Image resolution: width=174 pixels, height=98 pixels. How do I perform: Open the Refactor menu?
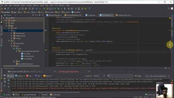[36, 5]
